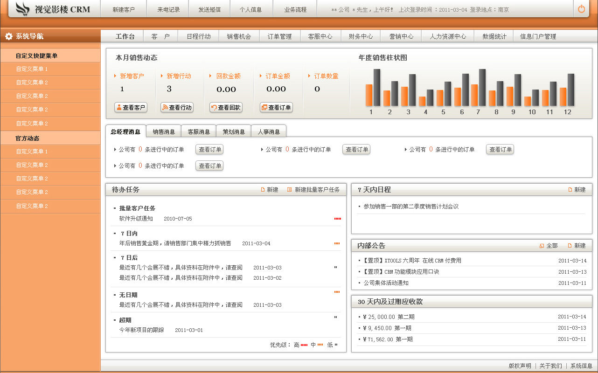Click 批量客户任务 group heading
The width and height of the screenshot is (598, 373).
pos(137,208)
